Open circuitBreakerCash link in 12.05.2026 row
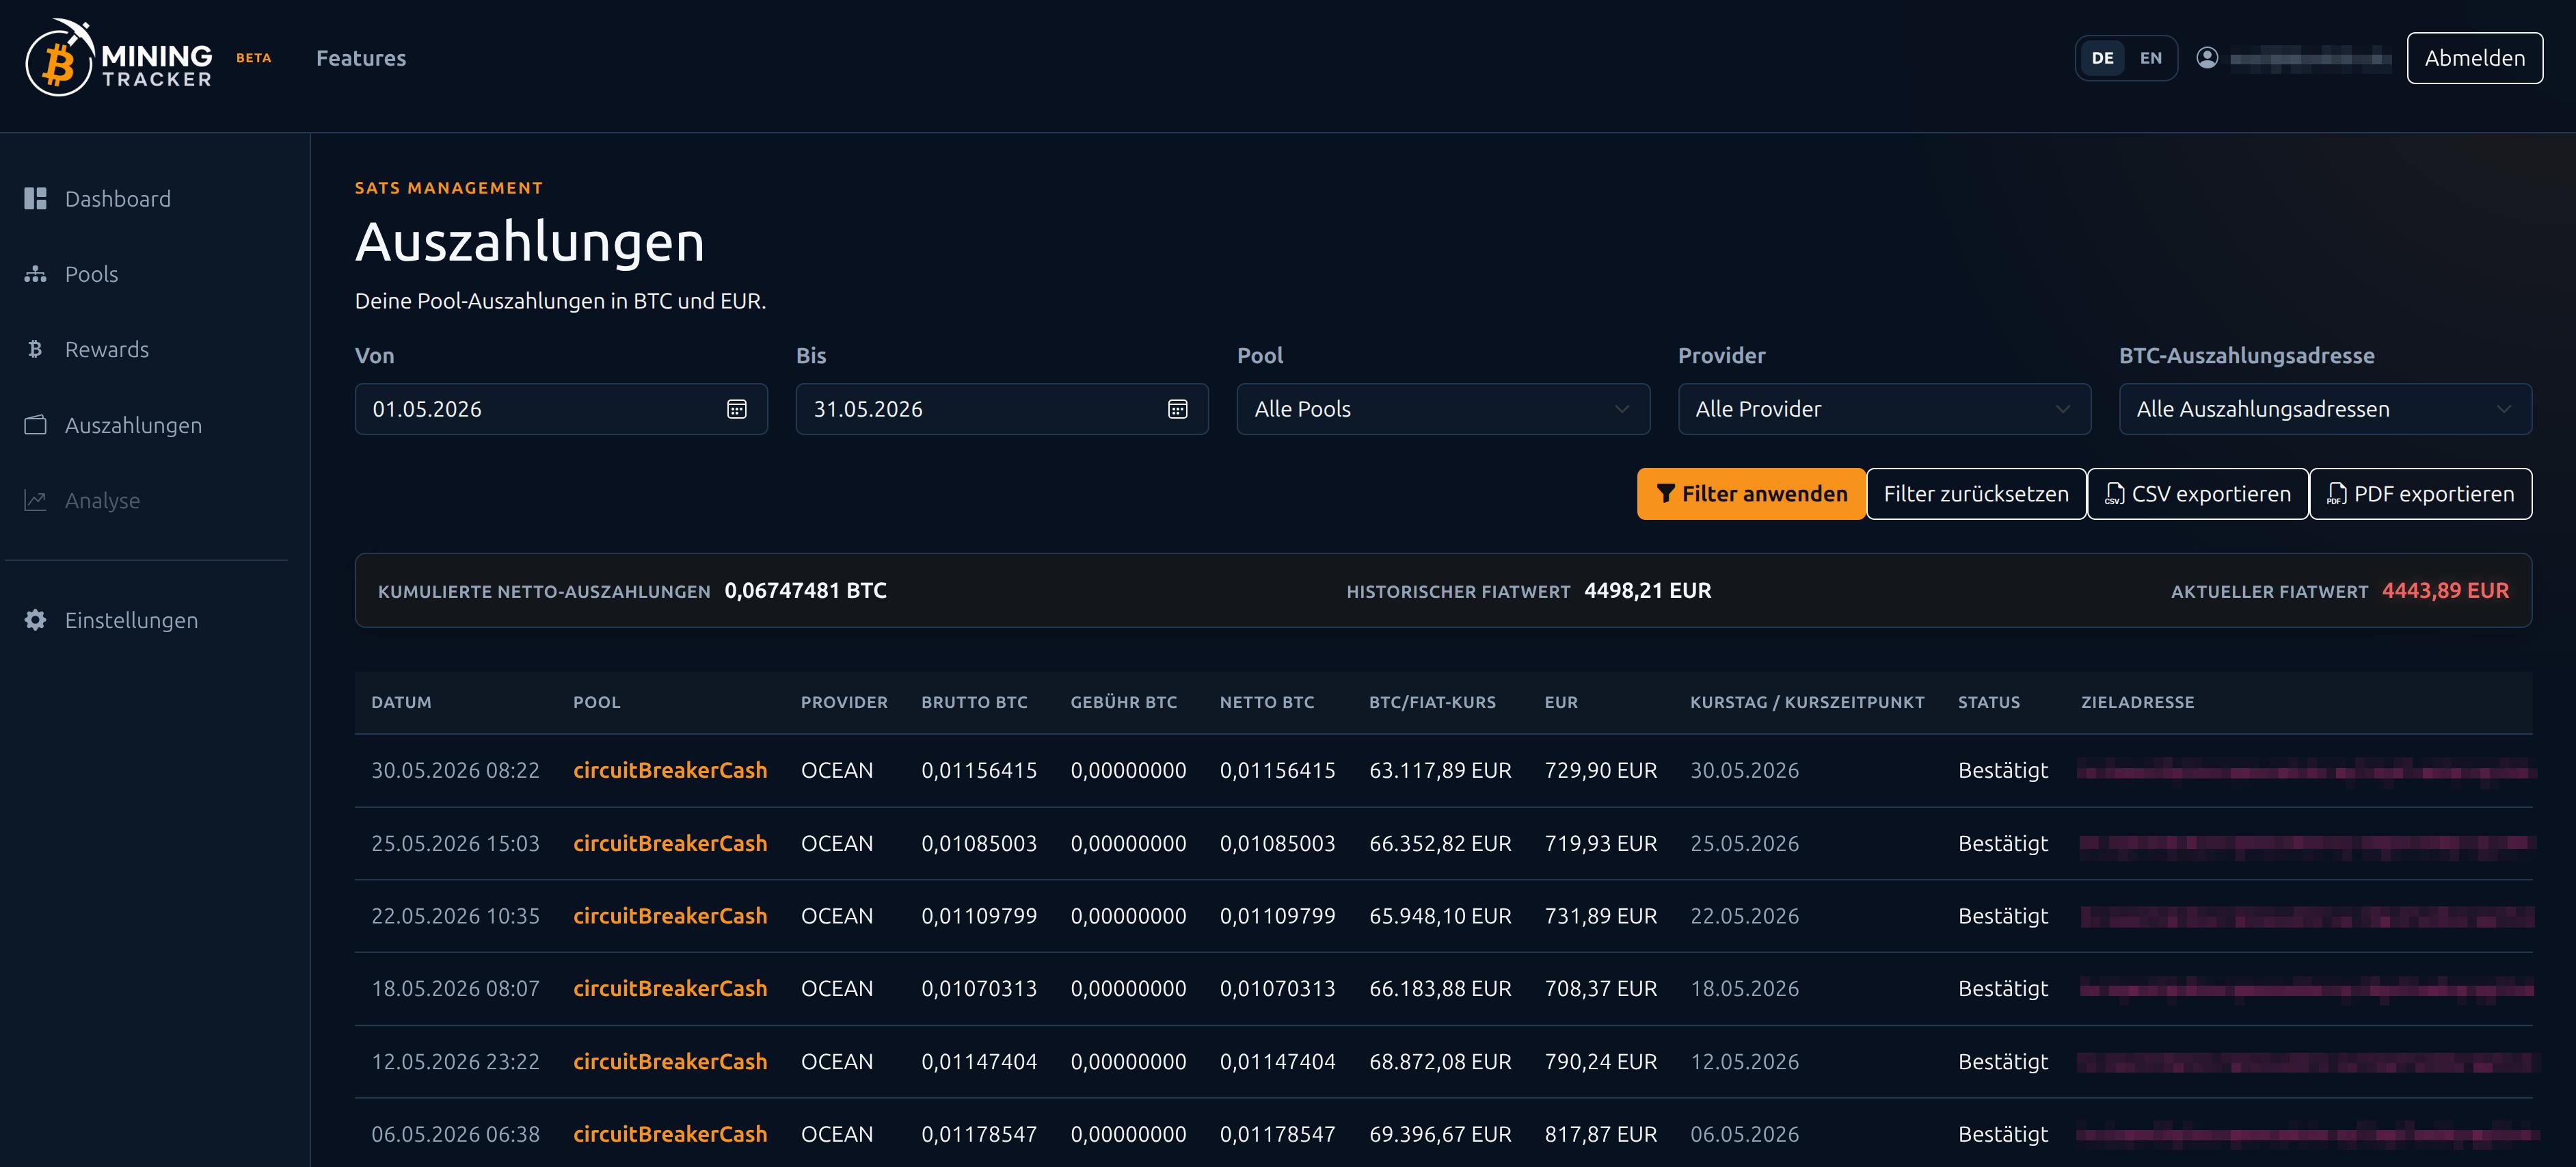 pyautogui.click(x=670, y=1061)
